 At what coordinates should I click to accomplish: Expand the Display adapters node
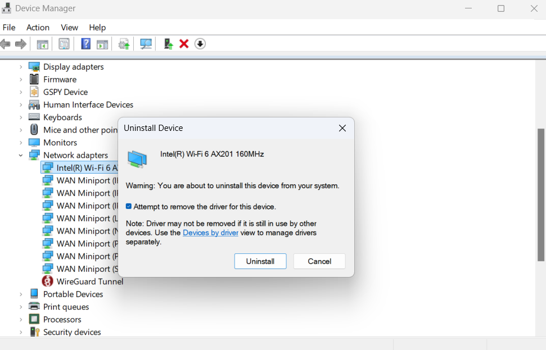(x=21, y=67)
